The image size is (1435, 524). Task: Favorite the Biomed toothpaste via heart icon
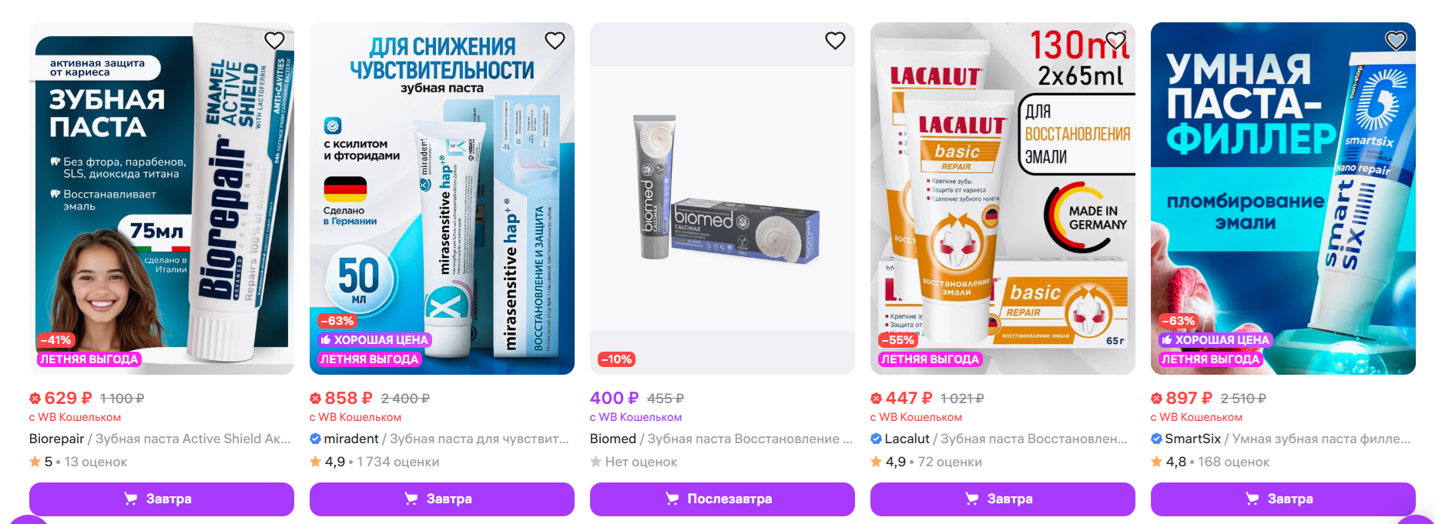835,41
